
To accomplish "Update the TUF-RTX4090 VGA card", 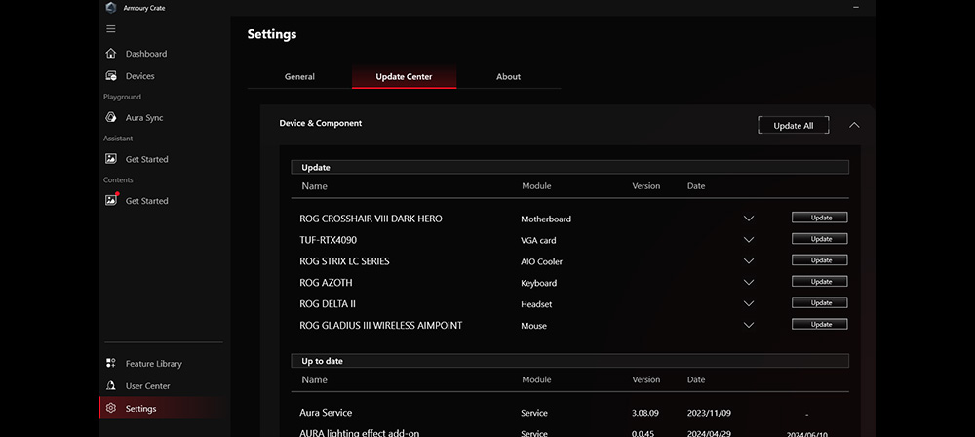I will point(820,238).
